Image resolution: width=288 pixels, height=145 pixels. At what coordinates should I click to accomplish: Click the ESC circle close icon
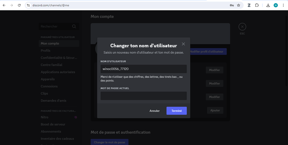pos(242,27)
